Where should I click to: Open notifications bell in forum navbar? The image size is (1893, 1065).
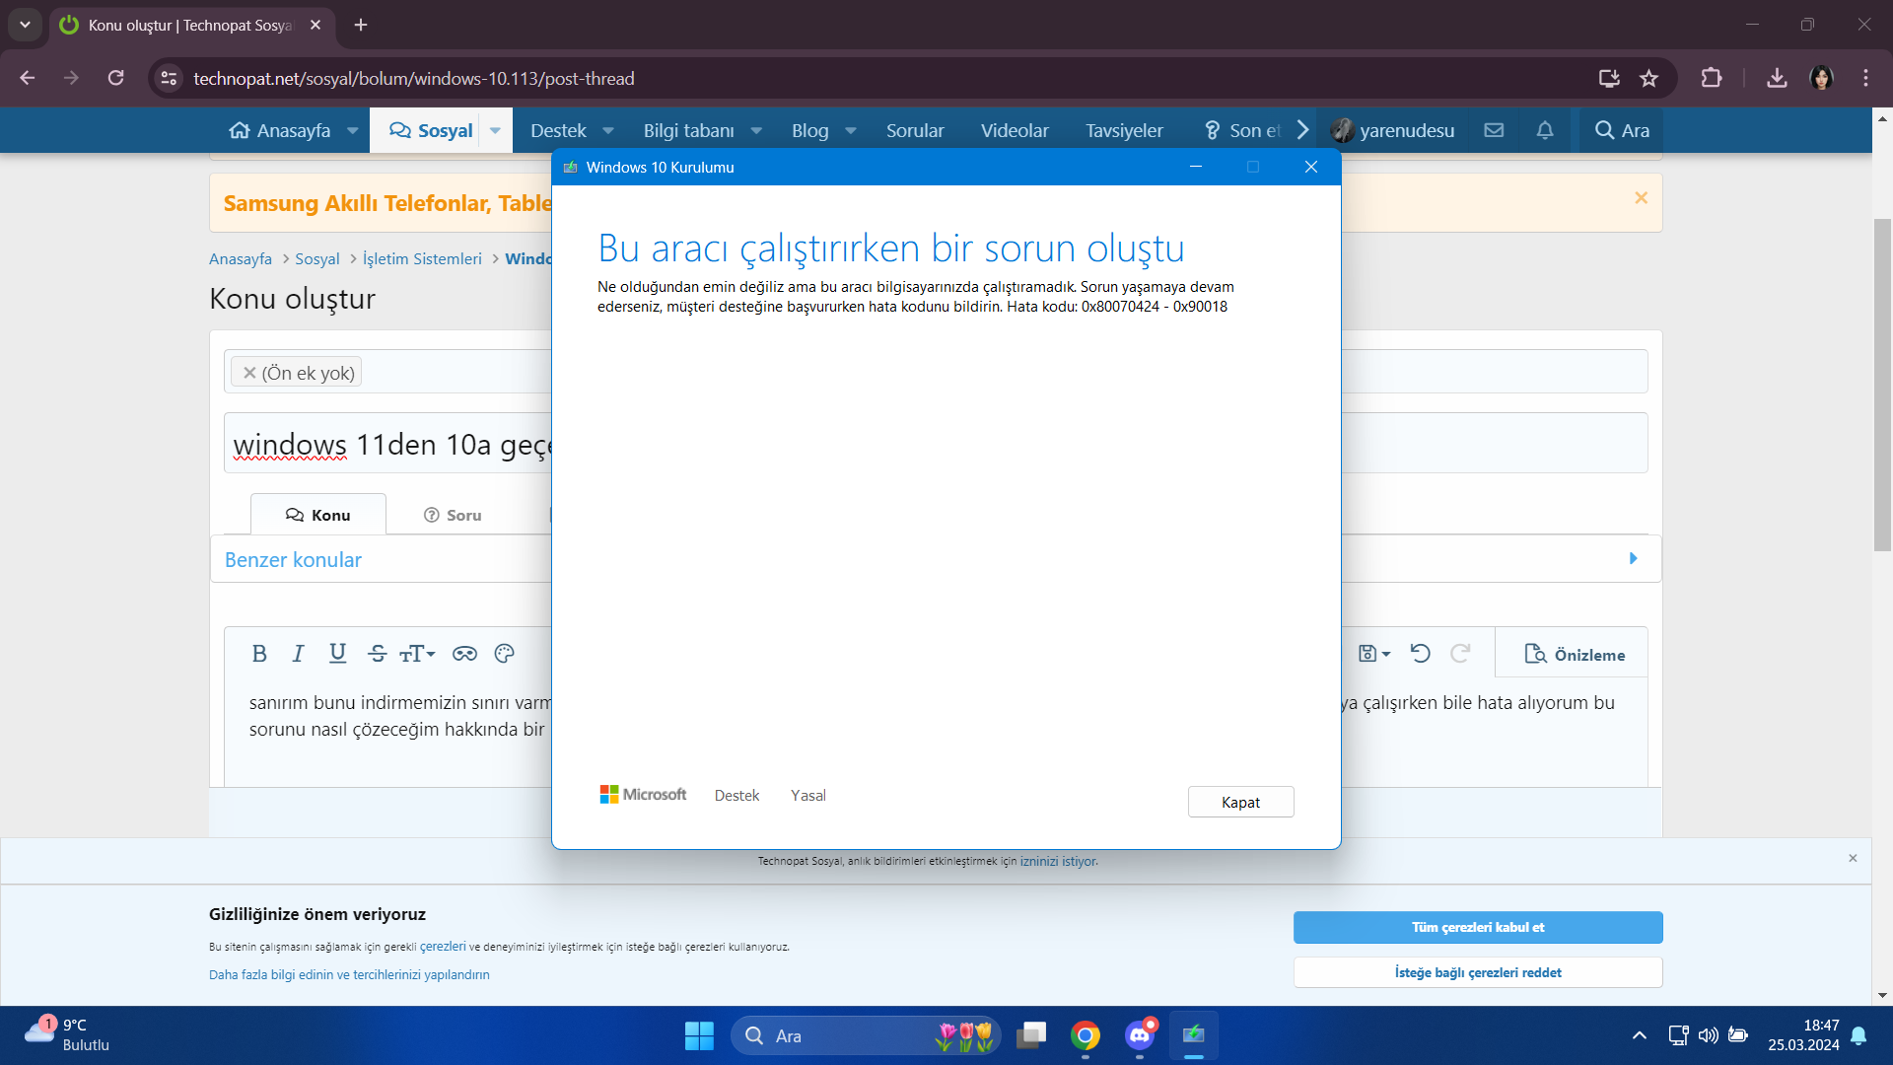point(1545,130)
